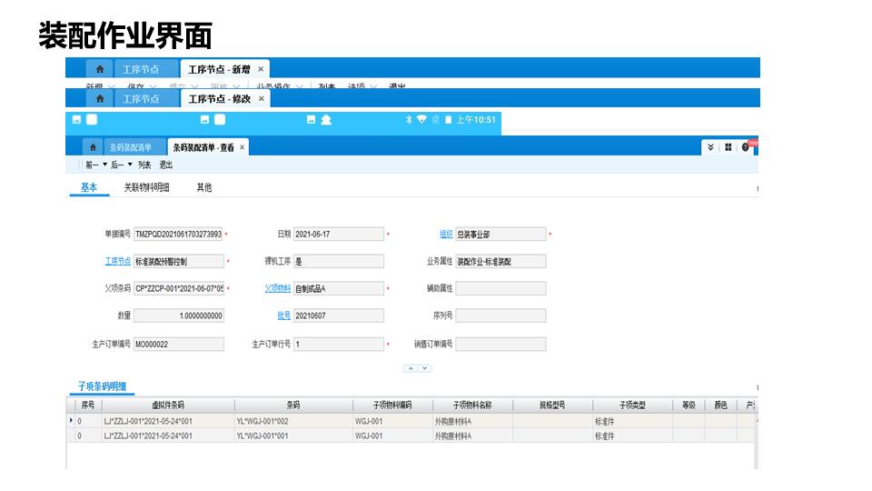Click the home icon beside 工序节点-新增 tab
The height and width of the screenshot is (491, 872).
coord(99,69)
